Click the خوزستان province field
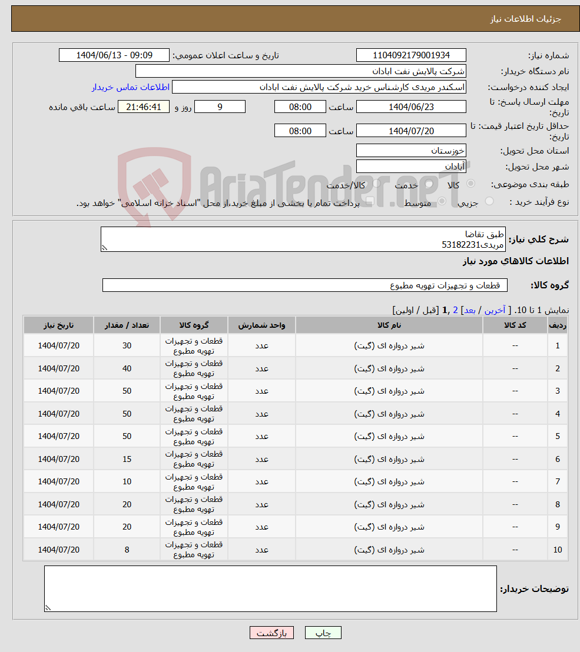The width and height of the screenshot is (580, 652). pyautogui.click(x=411, y=150)
